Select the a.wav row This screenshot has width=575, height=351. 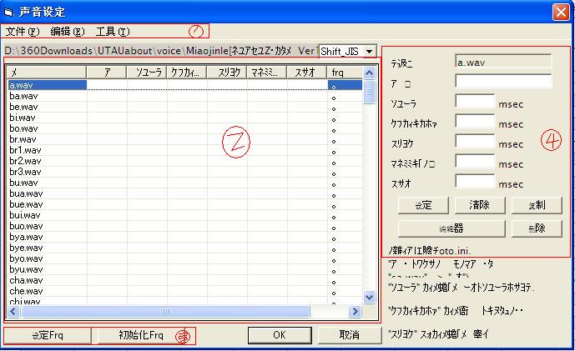185,85
